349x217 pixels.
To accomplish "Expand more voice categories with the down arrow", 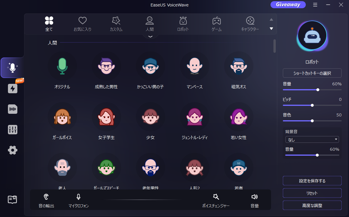I will click(x=271, y=28).
